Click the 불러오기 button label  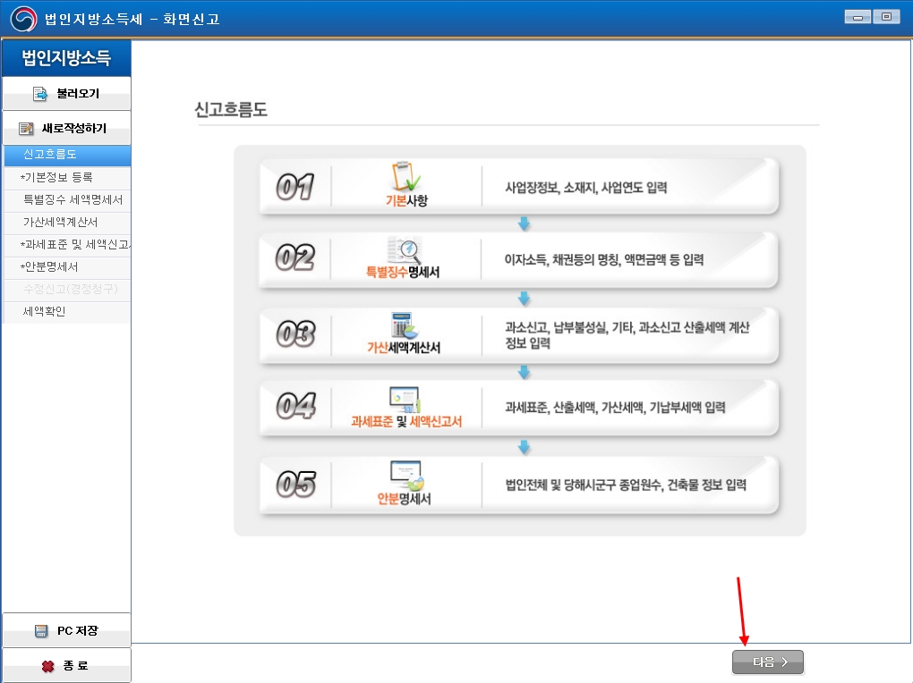(78, 94)
